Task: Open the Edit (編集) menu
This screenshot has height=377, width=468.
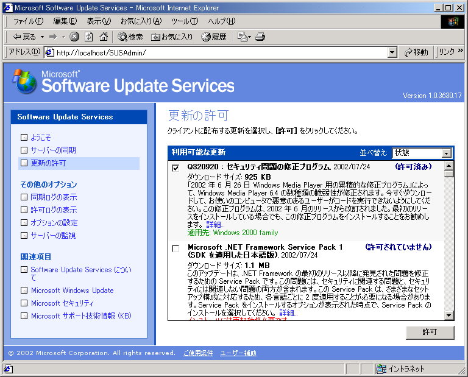Action: click(x=65, y=21)
